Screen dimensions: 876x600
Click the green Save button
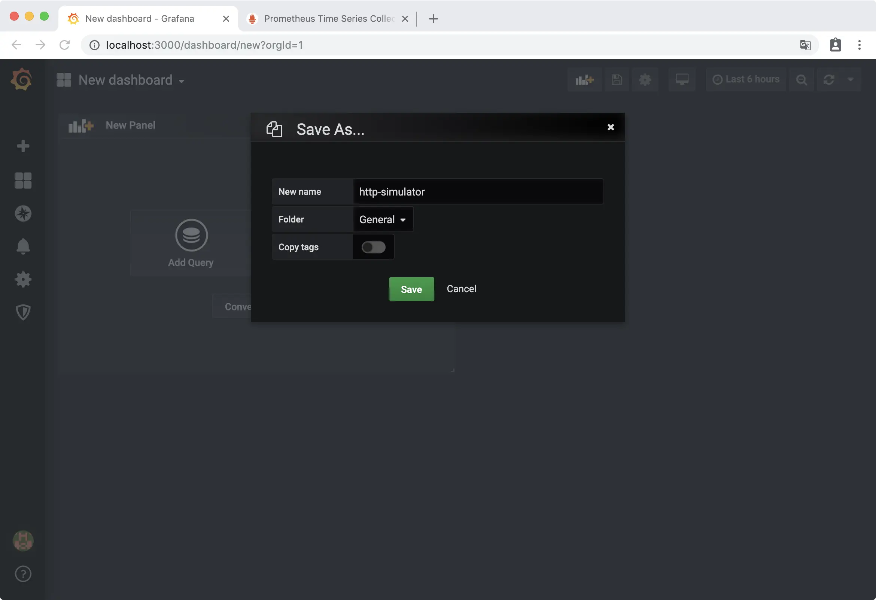pyautogui.click(x=411, y=289)
